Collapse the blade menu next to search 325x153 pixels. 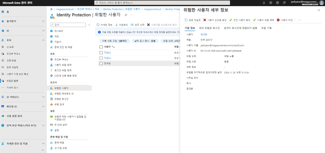(89, 25)
